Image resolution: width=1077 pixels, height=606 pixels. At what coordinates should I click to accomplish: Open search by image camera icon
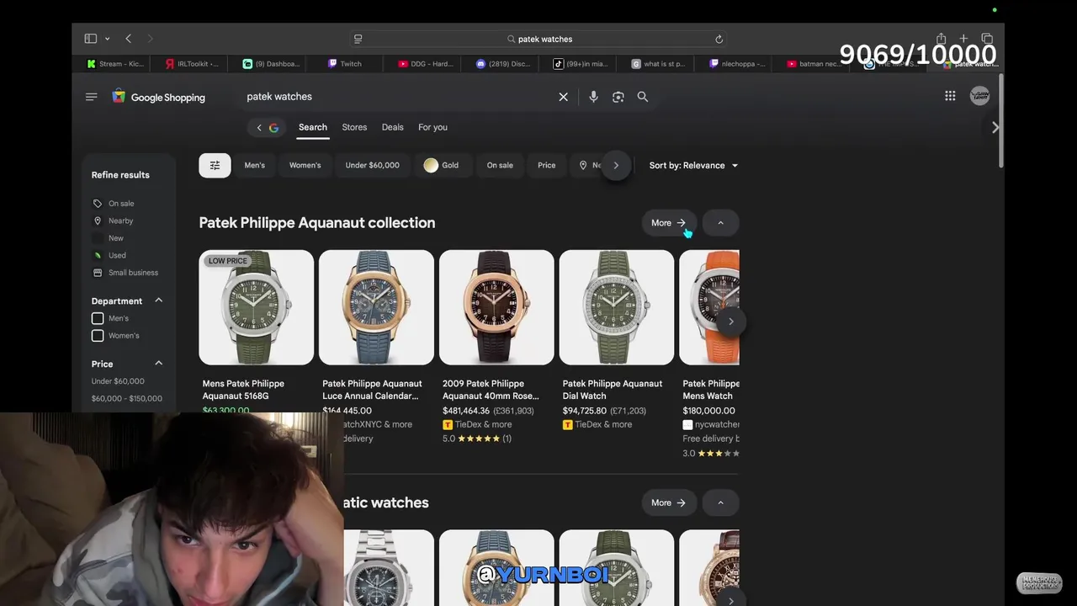[618, 97]
